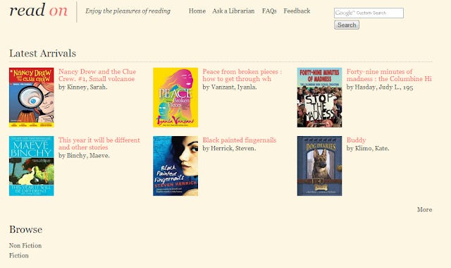The height and width of the screenshot is (268, 451).
Task: Browse the Fiction category
Action: (x=19, y=255)
